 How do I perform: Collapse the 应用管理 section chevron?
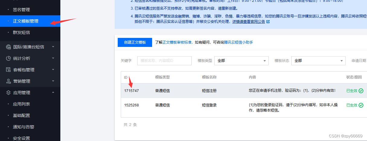click(53, 92)
